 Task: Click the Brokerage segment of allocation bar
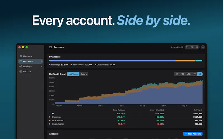[113, 61]
